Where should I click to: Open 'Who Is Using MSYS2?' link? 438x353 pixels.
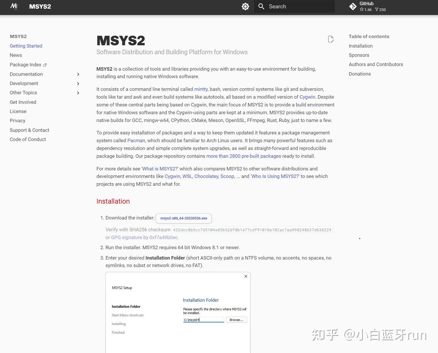(x=275, y=176)
